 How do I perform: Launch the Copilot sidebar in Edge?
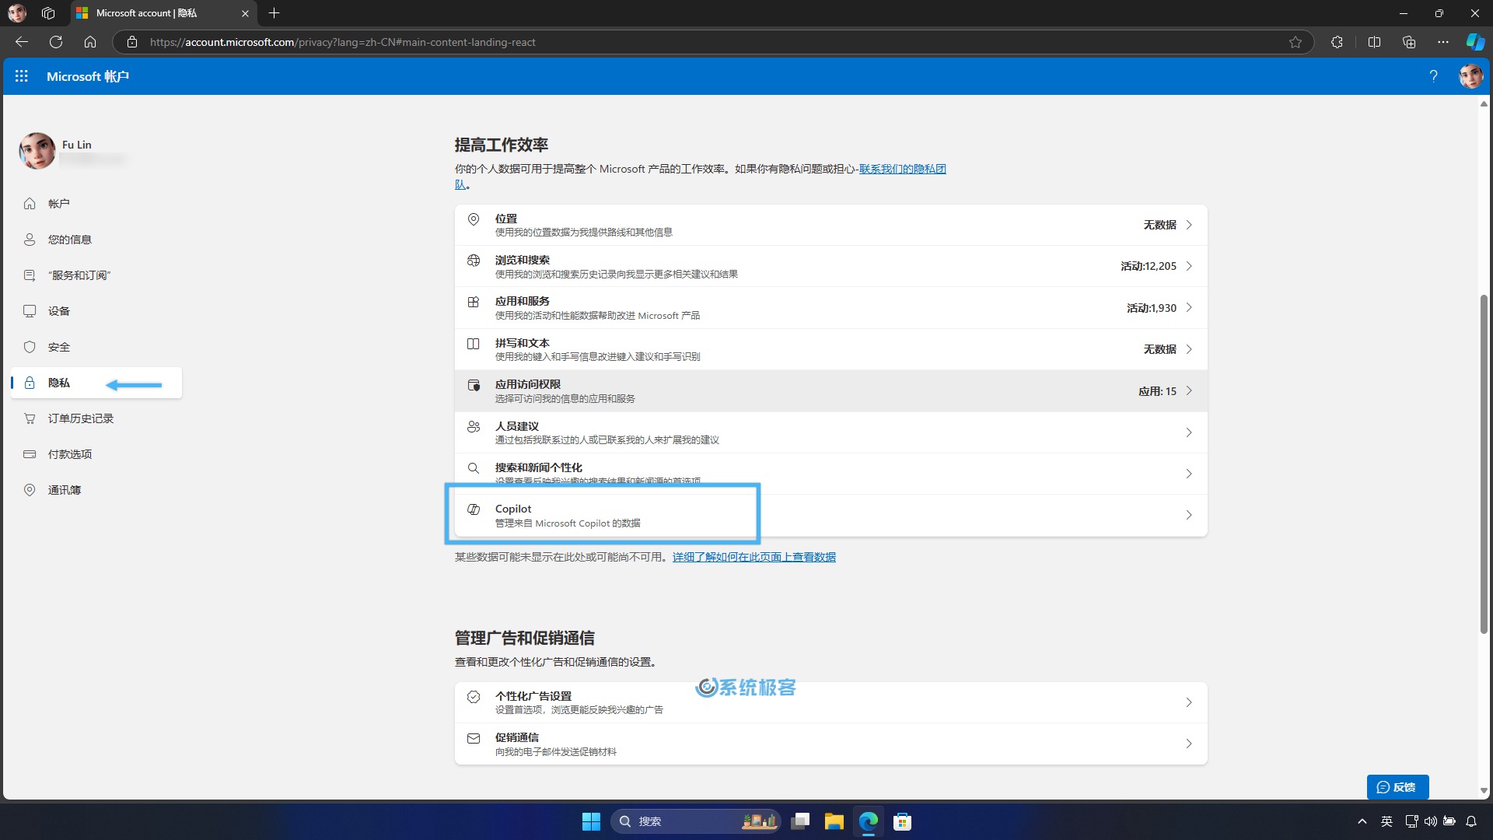[1475, 42]
